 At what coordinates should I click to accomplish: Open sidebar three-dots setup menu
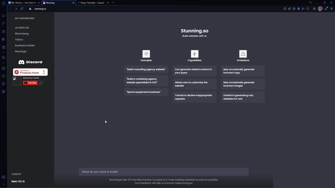tap(3, 184)
